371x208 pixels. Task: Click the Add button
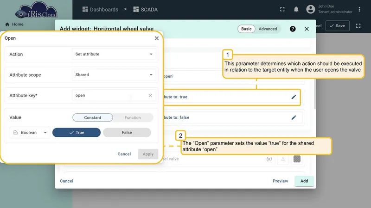point(304,181)
